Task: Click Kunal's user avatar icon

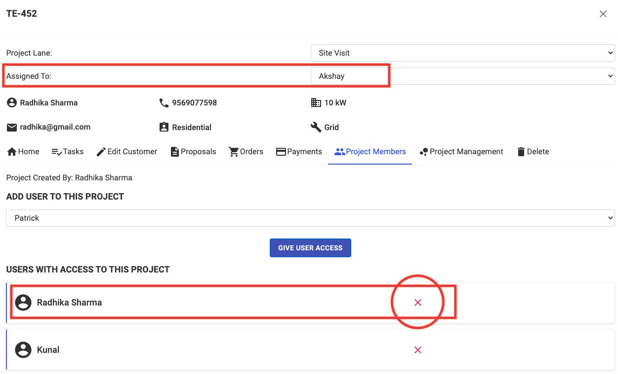Action: pyautogui.click(x=23, y=350)
